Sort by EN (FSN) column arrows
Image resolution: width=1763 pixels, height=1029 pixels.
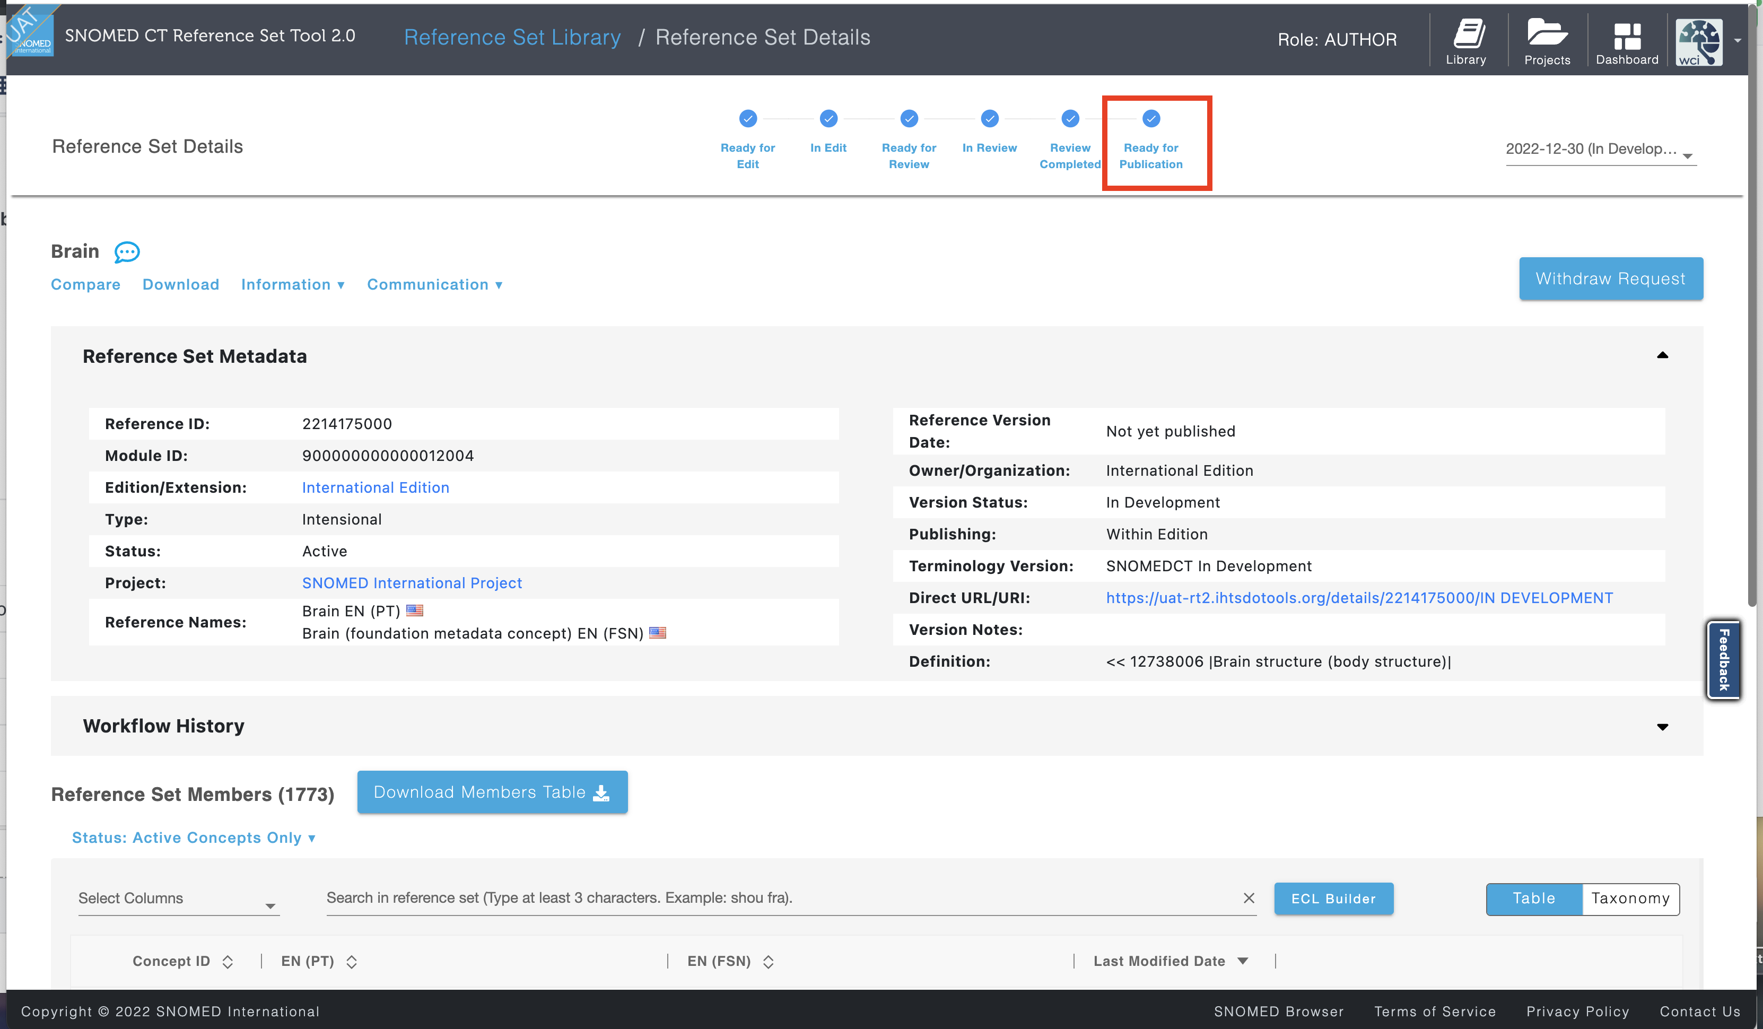pyautogui.click(x=768, y=962)
